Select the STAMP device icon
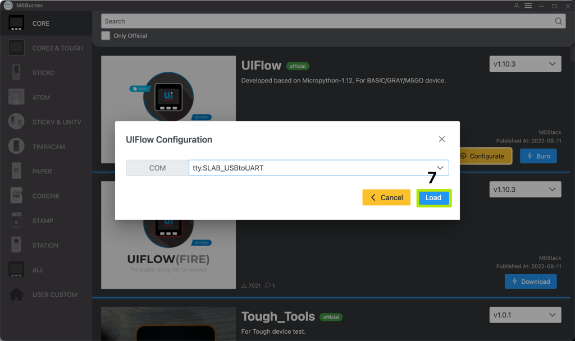Viewport: 575px width, 341px height. point(16,220)
